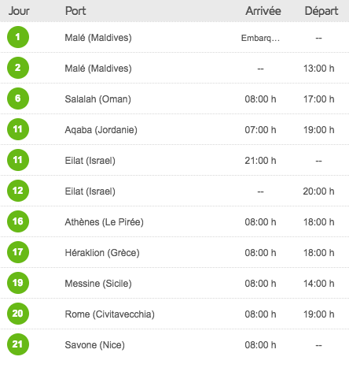349x368 pixels.
Task: Select the day 17 green badge
Action: point(18,252)
